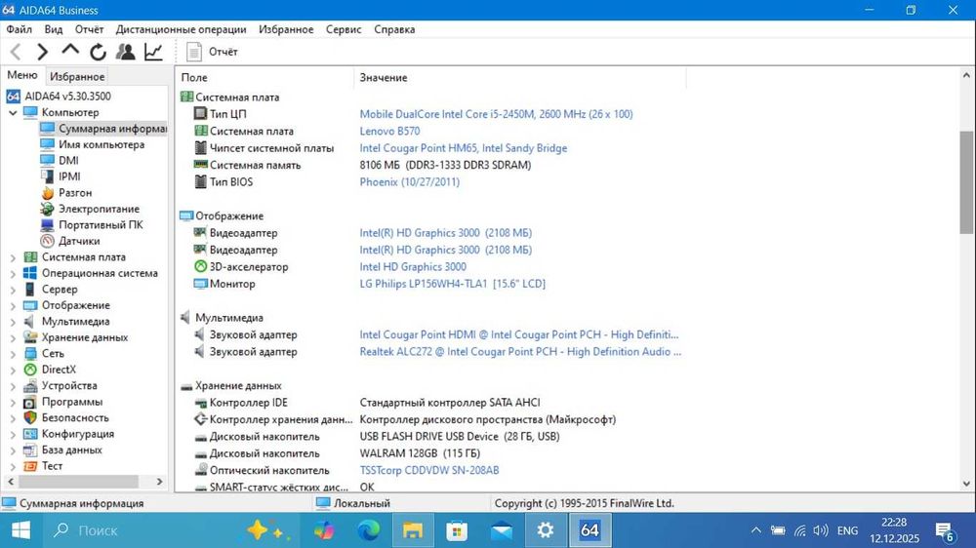Open the Realtek ALC272 audio adapter link
Image resolution: width=976 pixels, height=548 pixels.
click(x=520, y=351)
